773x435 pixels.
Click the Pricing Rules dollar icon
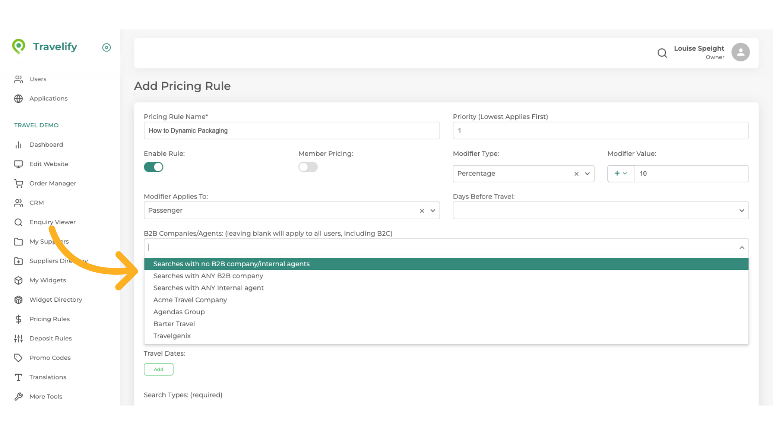coord(19,319)
